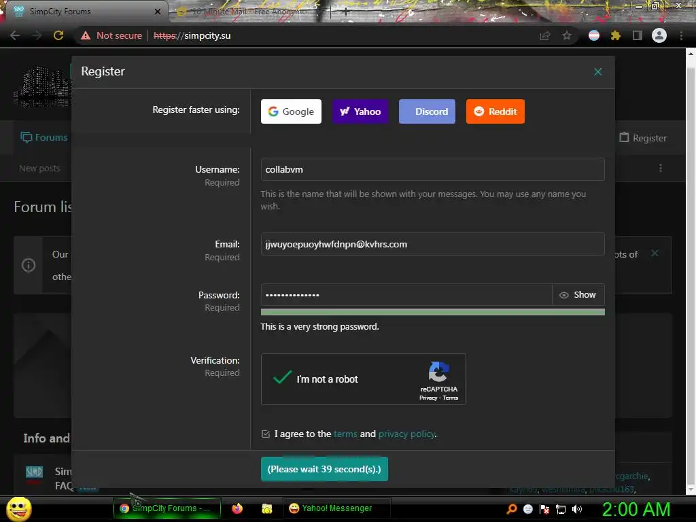Open the yellow folder taskbar icon
The width and height of the screenshot is (696, 522).
(266, 508)
